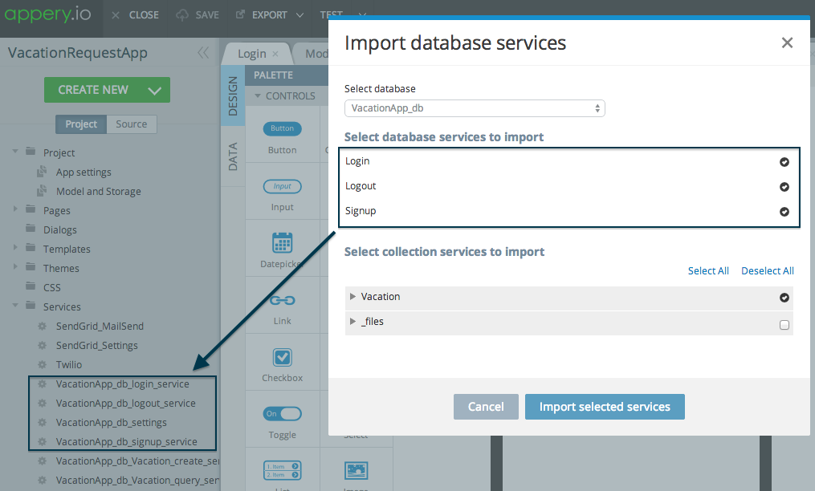Viewport: 815px width, 491px height.
Task: Click the Deselect All link
Action: [x=767, y=271]
